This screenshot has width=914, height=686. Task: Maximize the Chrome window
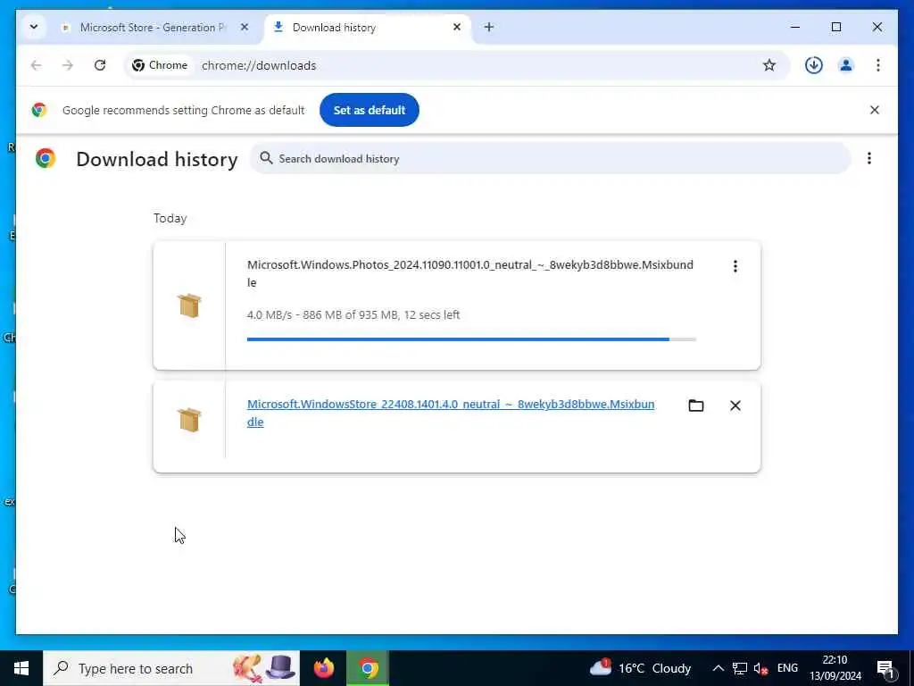tap(835, 27)
